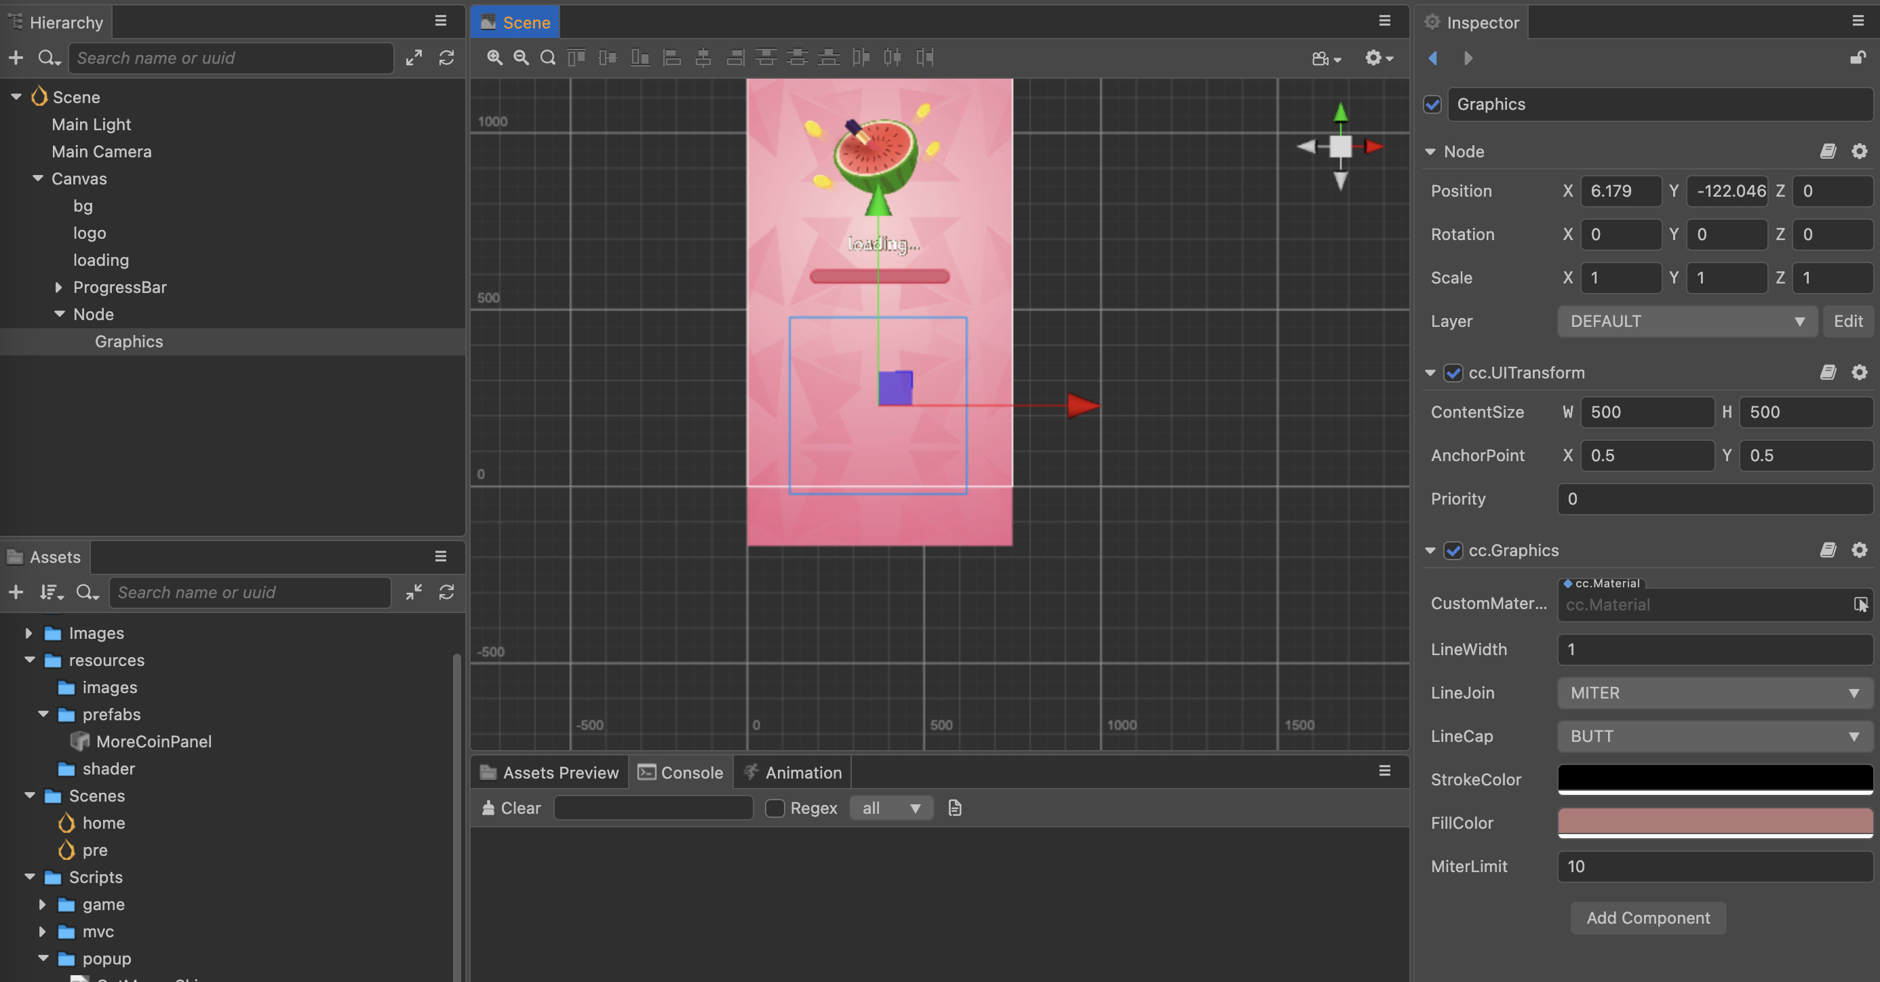Click the zoom out icon in Scene toolbar
Image resolution: width=1880 pixels, height=982 pixels.
[x=520, y=58]
